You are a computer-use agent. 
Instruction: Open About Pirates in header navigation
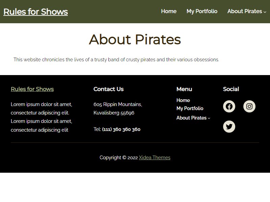click(x=245, y=11)
